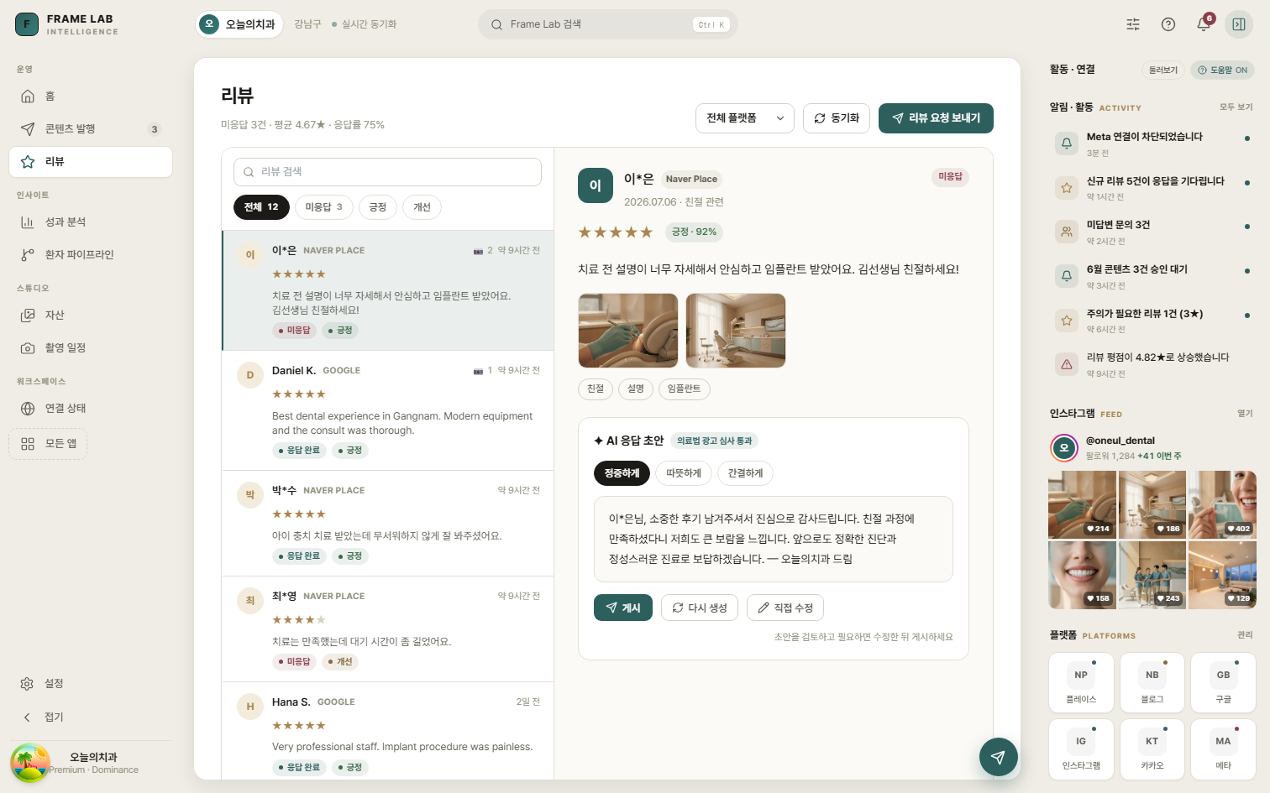Open the 오늘의치과 Premium account menu

point(91,763)
